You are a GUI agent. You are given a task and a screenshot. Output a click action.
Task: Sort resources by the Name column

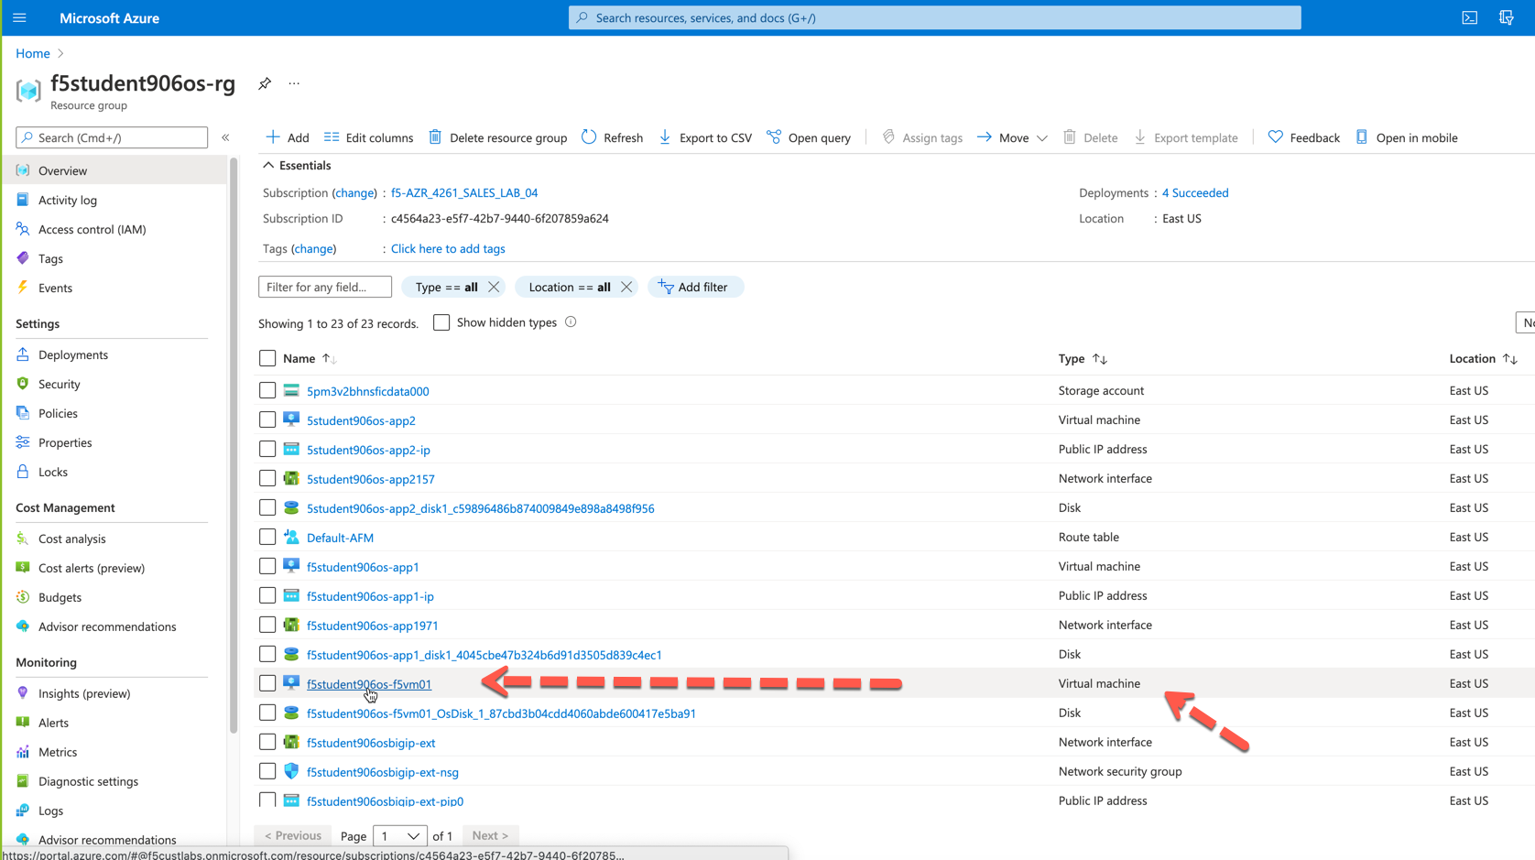click(310, 359)
